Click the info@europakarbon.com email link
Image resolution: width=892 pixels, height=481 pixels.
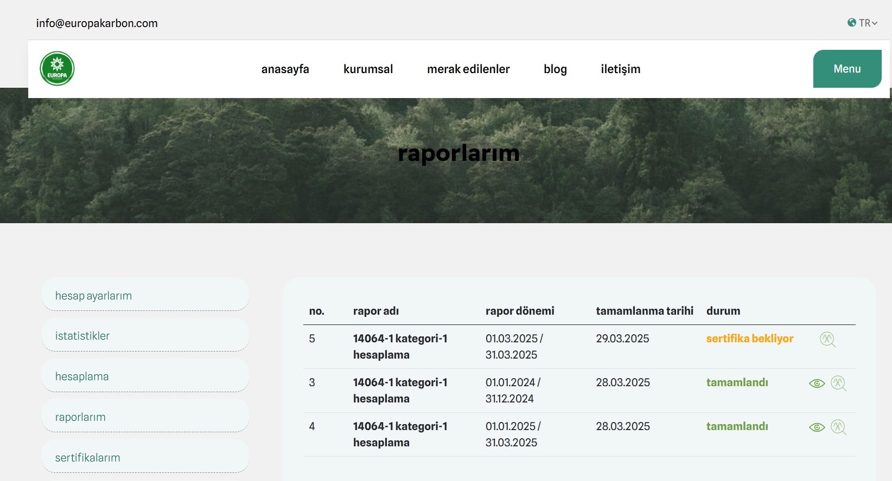97,23
